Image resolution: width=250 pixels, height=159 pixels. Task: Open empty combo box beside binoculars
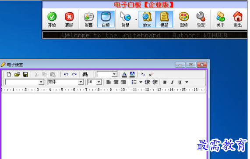point(114,74)
